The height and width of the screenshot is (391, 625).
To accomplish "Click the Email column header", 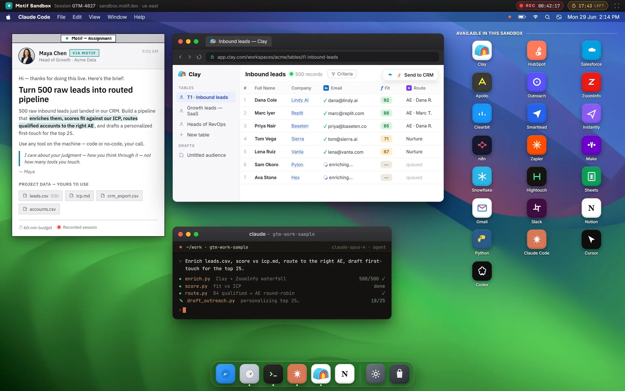I will click(x=332, y=88).
